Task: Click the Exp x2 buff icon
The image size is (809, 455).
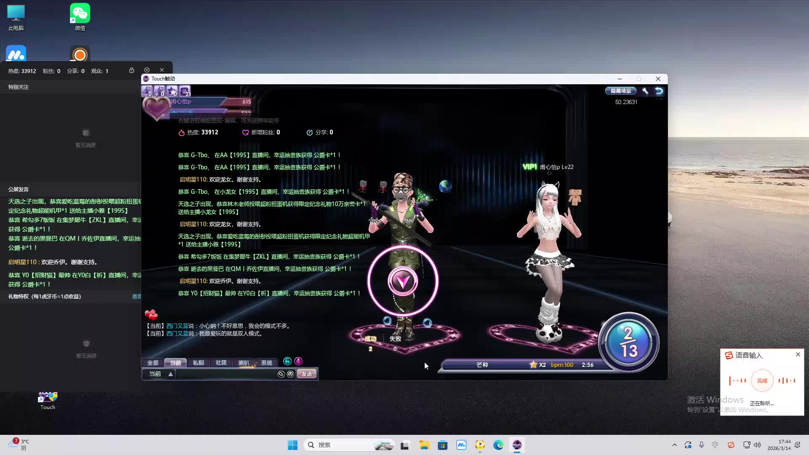Action: click(147, 91)
